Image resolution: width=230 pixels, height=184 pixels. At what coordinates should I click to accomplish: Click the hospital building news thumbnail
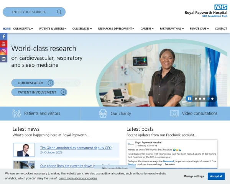click(24, 164)
